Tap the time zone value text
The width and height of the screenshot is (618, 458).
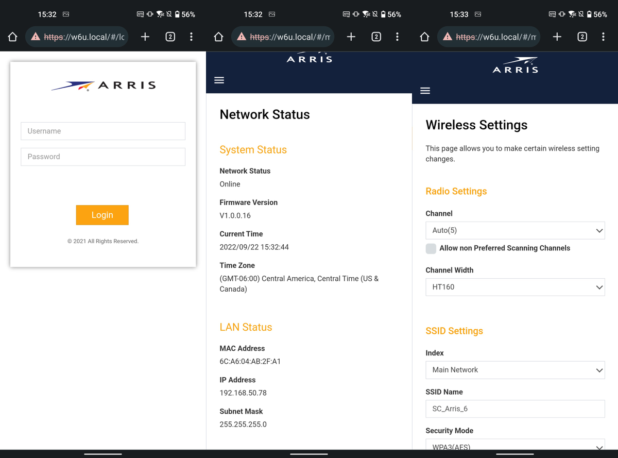tap(299, 284)
